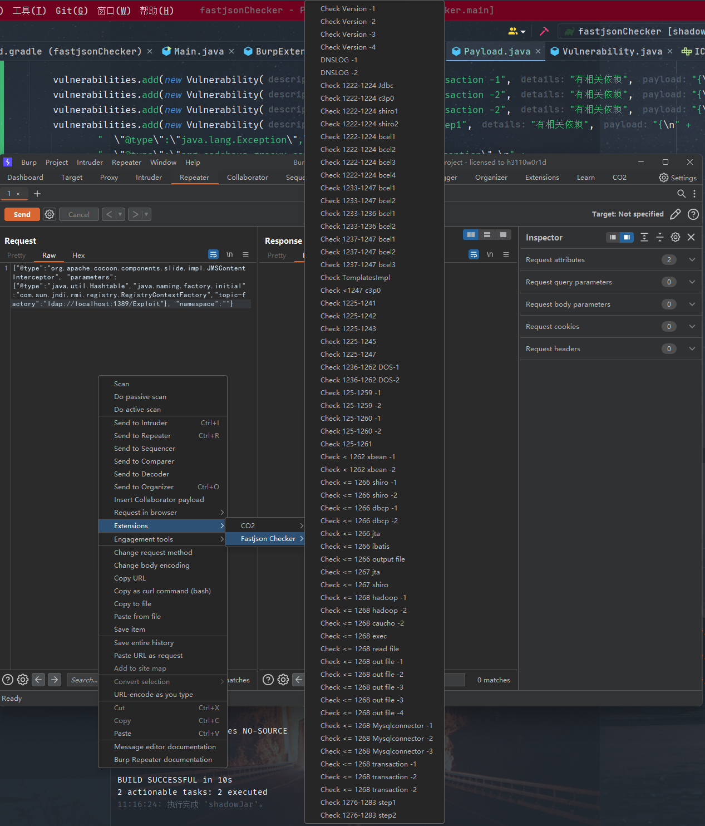Open IDE 工具(T) menu
Viewport: 705px width, 826px height.
[29, 11]
